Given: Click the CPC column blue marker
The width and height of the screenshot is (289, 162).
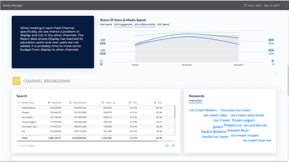Looking at the screenshot, I should click(x=155, y=103).
